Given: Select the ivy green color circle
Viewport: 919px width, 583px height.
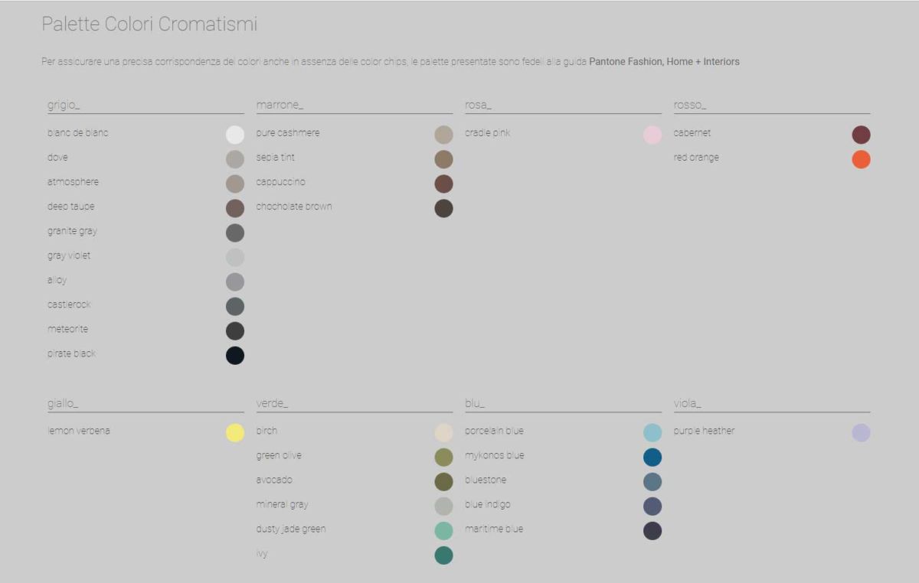Looking at the screenshot, I should (443, 555).
